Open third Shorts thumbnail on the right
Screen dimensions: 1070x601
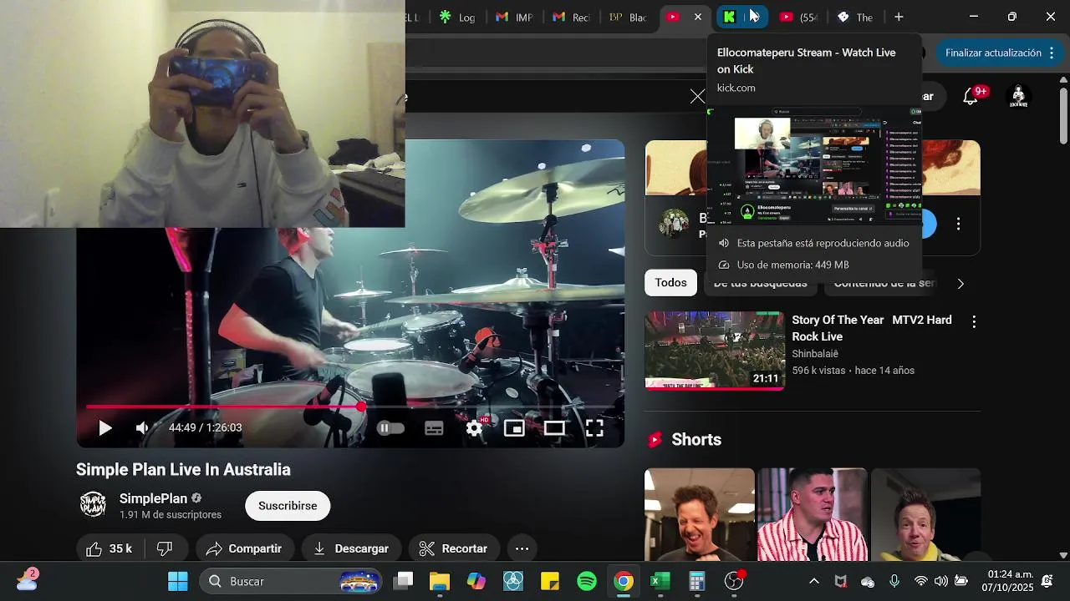pos(925,514)
